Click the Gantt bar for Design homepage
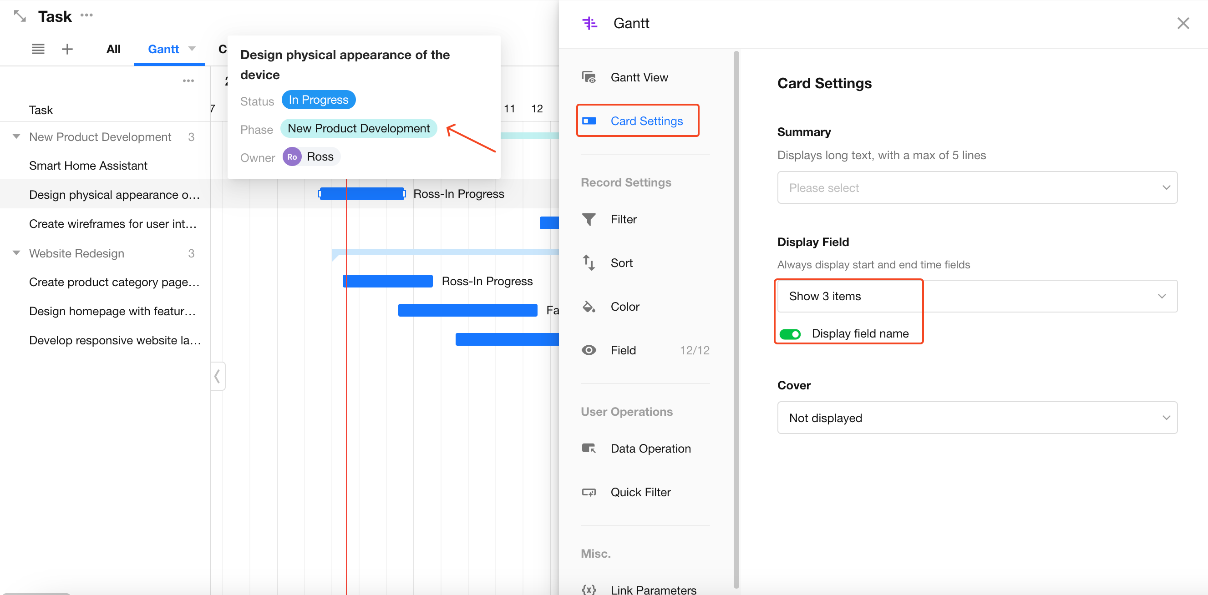The height and width of the screenshot is (595, 1208). coord(467,310)
